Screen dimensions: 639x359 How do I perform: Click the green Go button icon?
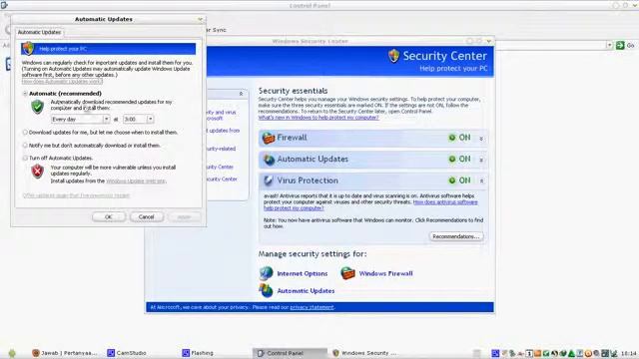coord(620,45)
